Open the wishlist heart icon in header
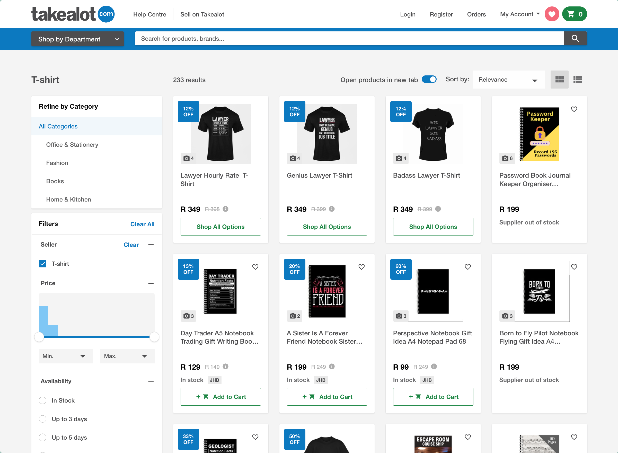Image resolution: width=618 pixels, height=453 pixels. point(551,14)
